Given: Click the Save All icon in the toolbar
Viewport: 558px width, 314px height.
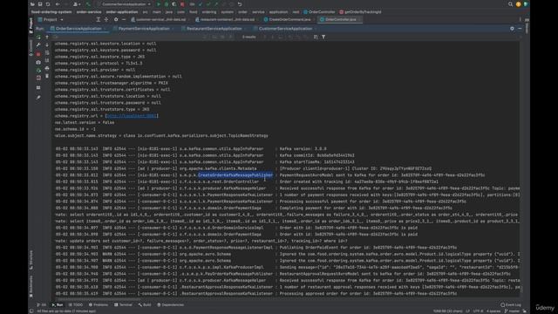Looking at the screenshot, I should [40, 4].
